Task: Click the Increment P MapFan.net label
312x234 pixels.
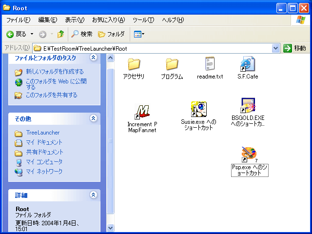Action: [x=142, y=127]
